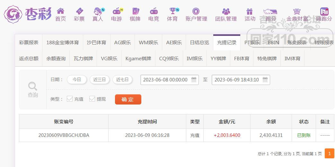Switch to the 彩票报表 tab

(29, 42)
